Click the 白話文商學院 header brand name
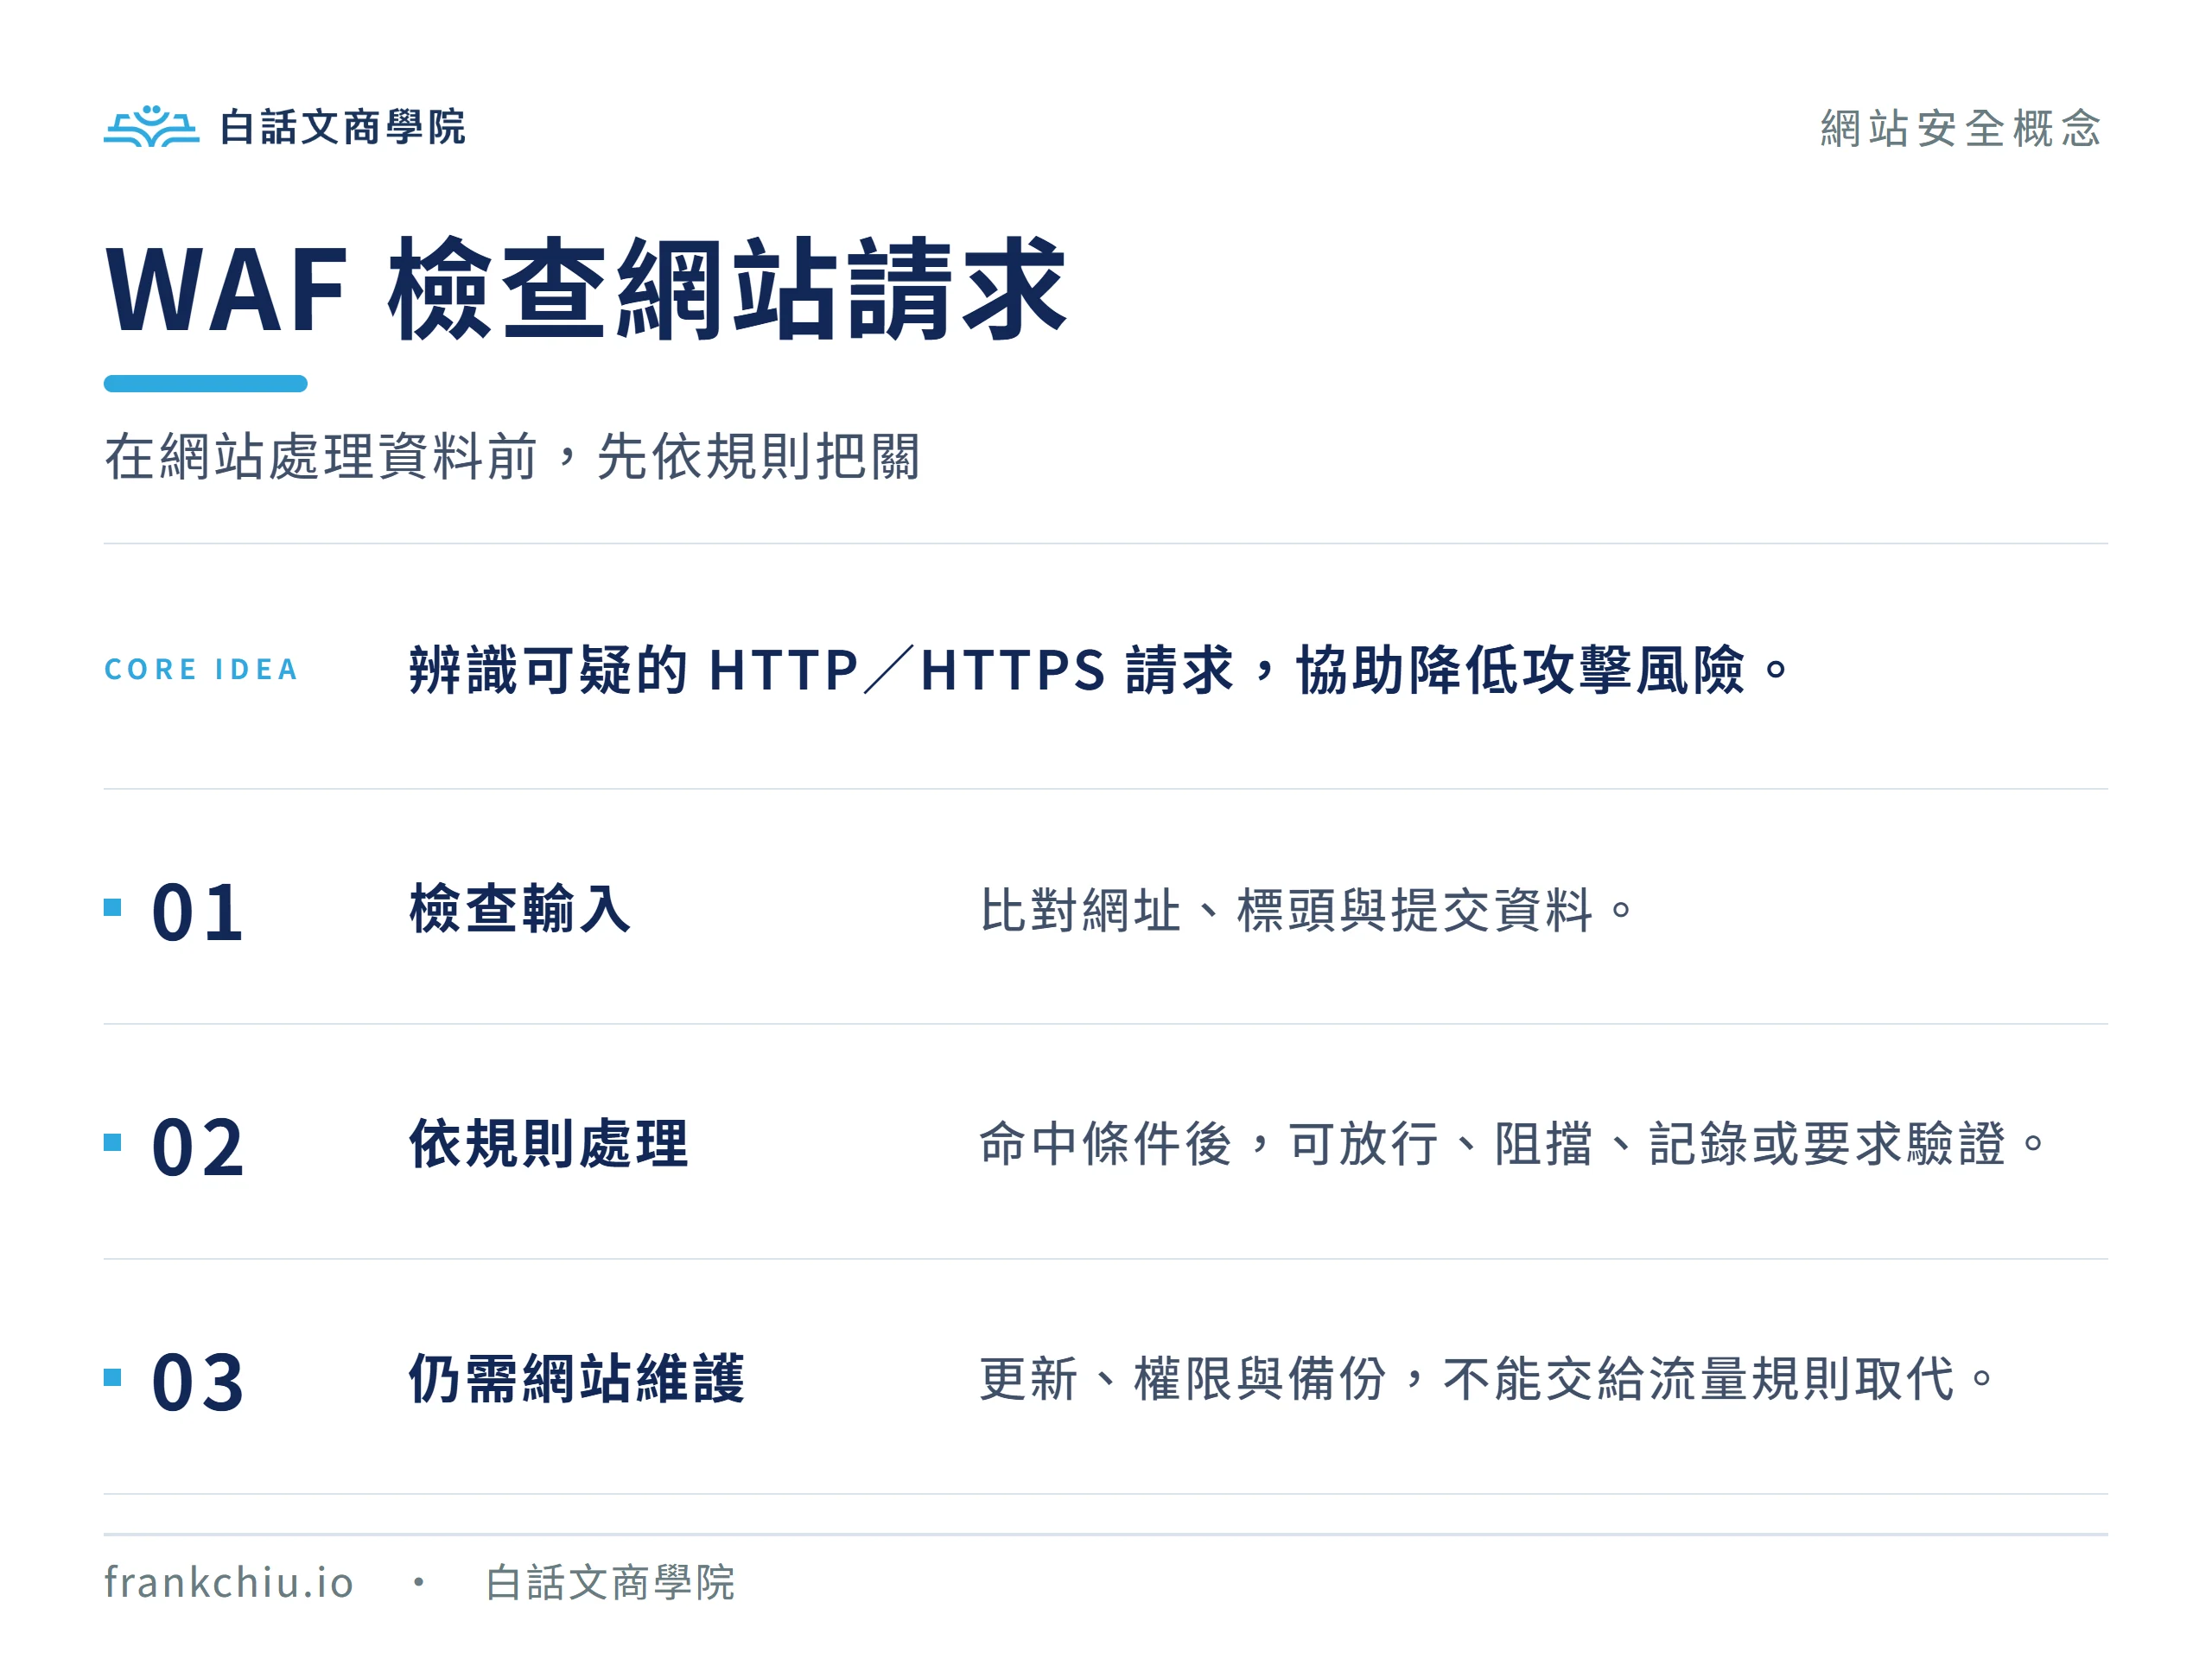 (342, 127)
